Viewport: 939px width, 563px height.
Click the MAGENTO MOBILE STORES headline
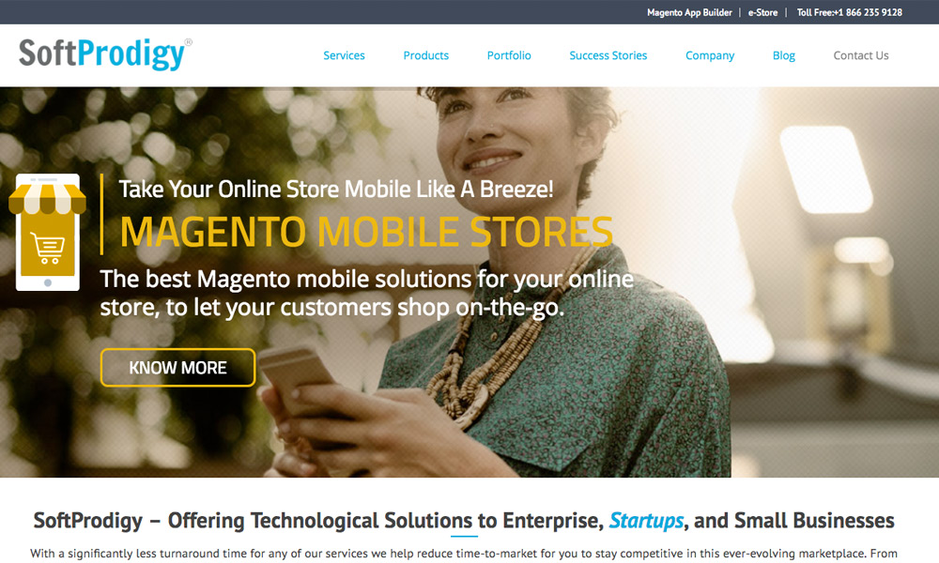pyautogui.click(x=366, y=232)
